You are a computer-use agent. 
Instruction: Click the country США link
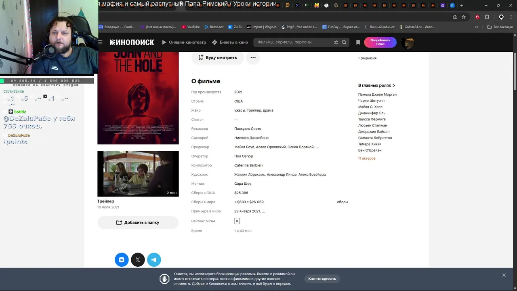click(239, 101)
